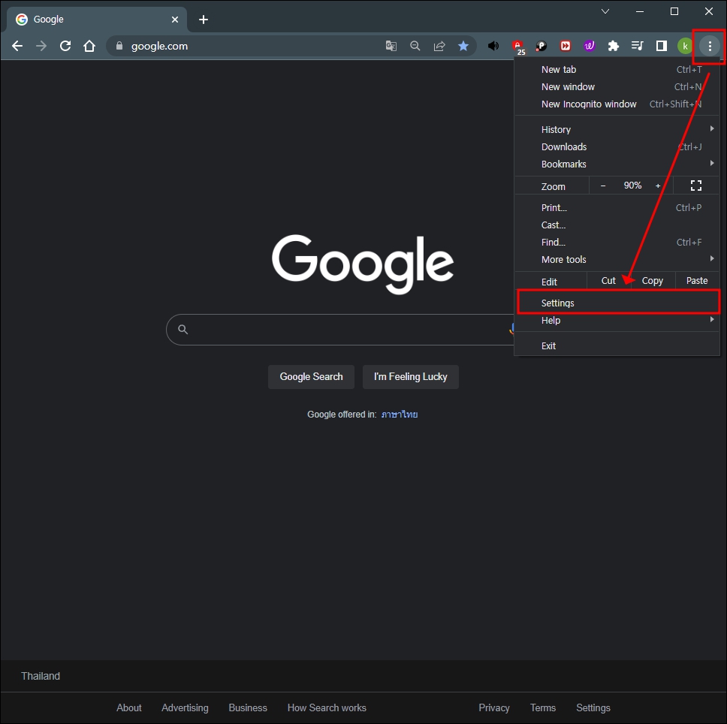Increase zoom with the plus button
The image size is (727, 724).
[x=657, y=186]
